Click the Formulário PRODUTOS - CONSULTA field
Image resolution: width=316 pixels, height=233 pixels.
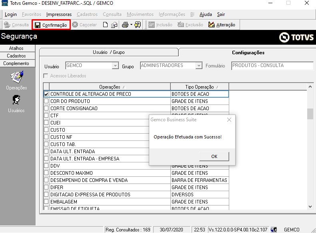[272, 65]
